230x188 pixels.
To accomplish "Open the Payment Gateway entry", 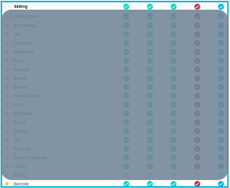I will pyautogui.click(x=30, y=157).
